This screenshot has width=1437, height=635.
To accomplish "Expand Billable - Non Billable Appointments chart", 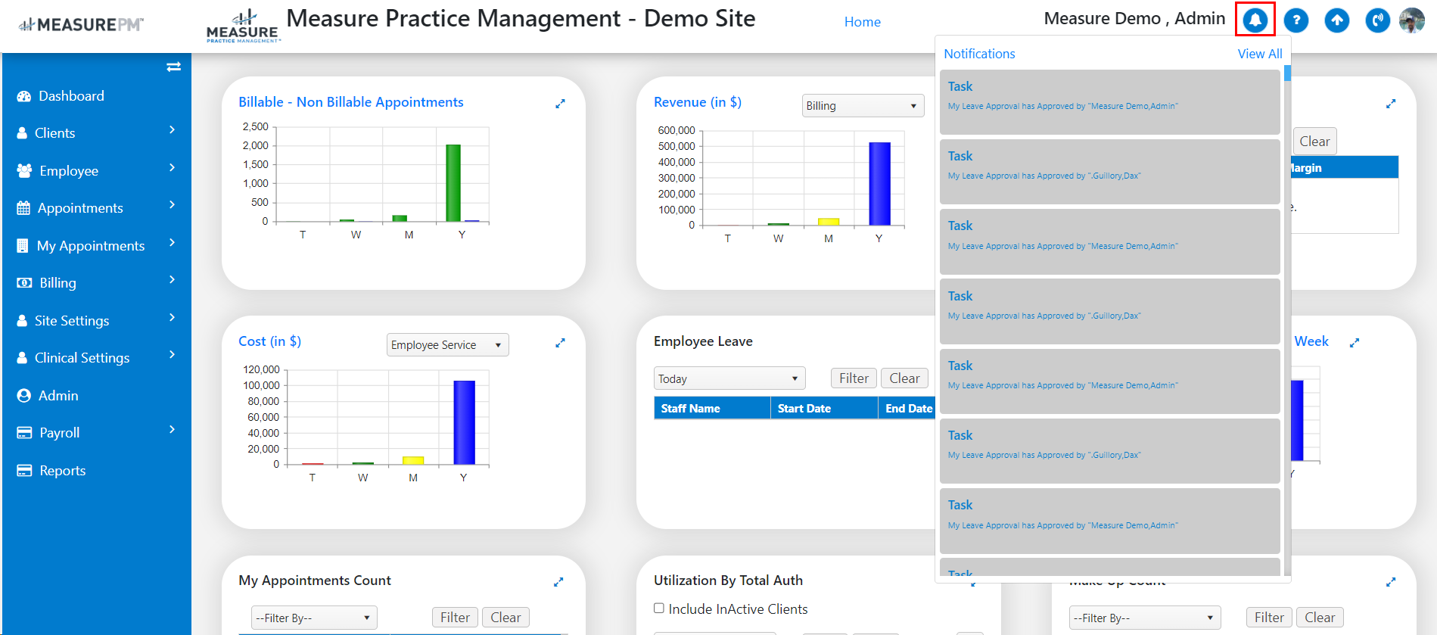I will coord(560,104).
